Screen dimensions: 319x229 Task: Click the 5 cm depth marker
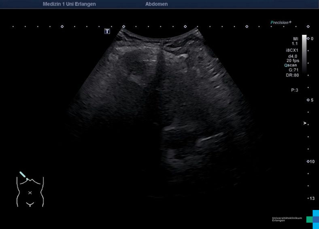tap(310, 100)
